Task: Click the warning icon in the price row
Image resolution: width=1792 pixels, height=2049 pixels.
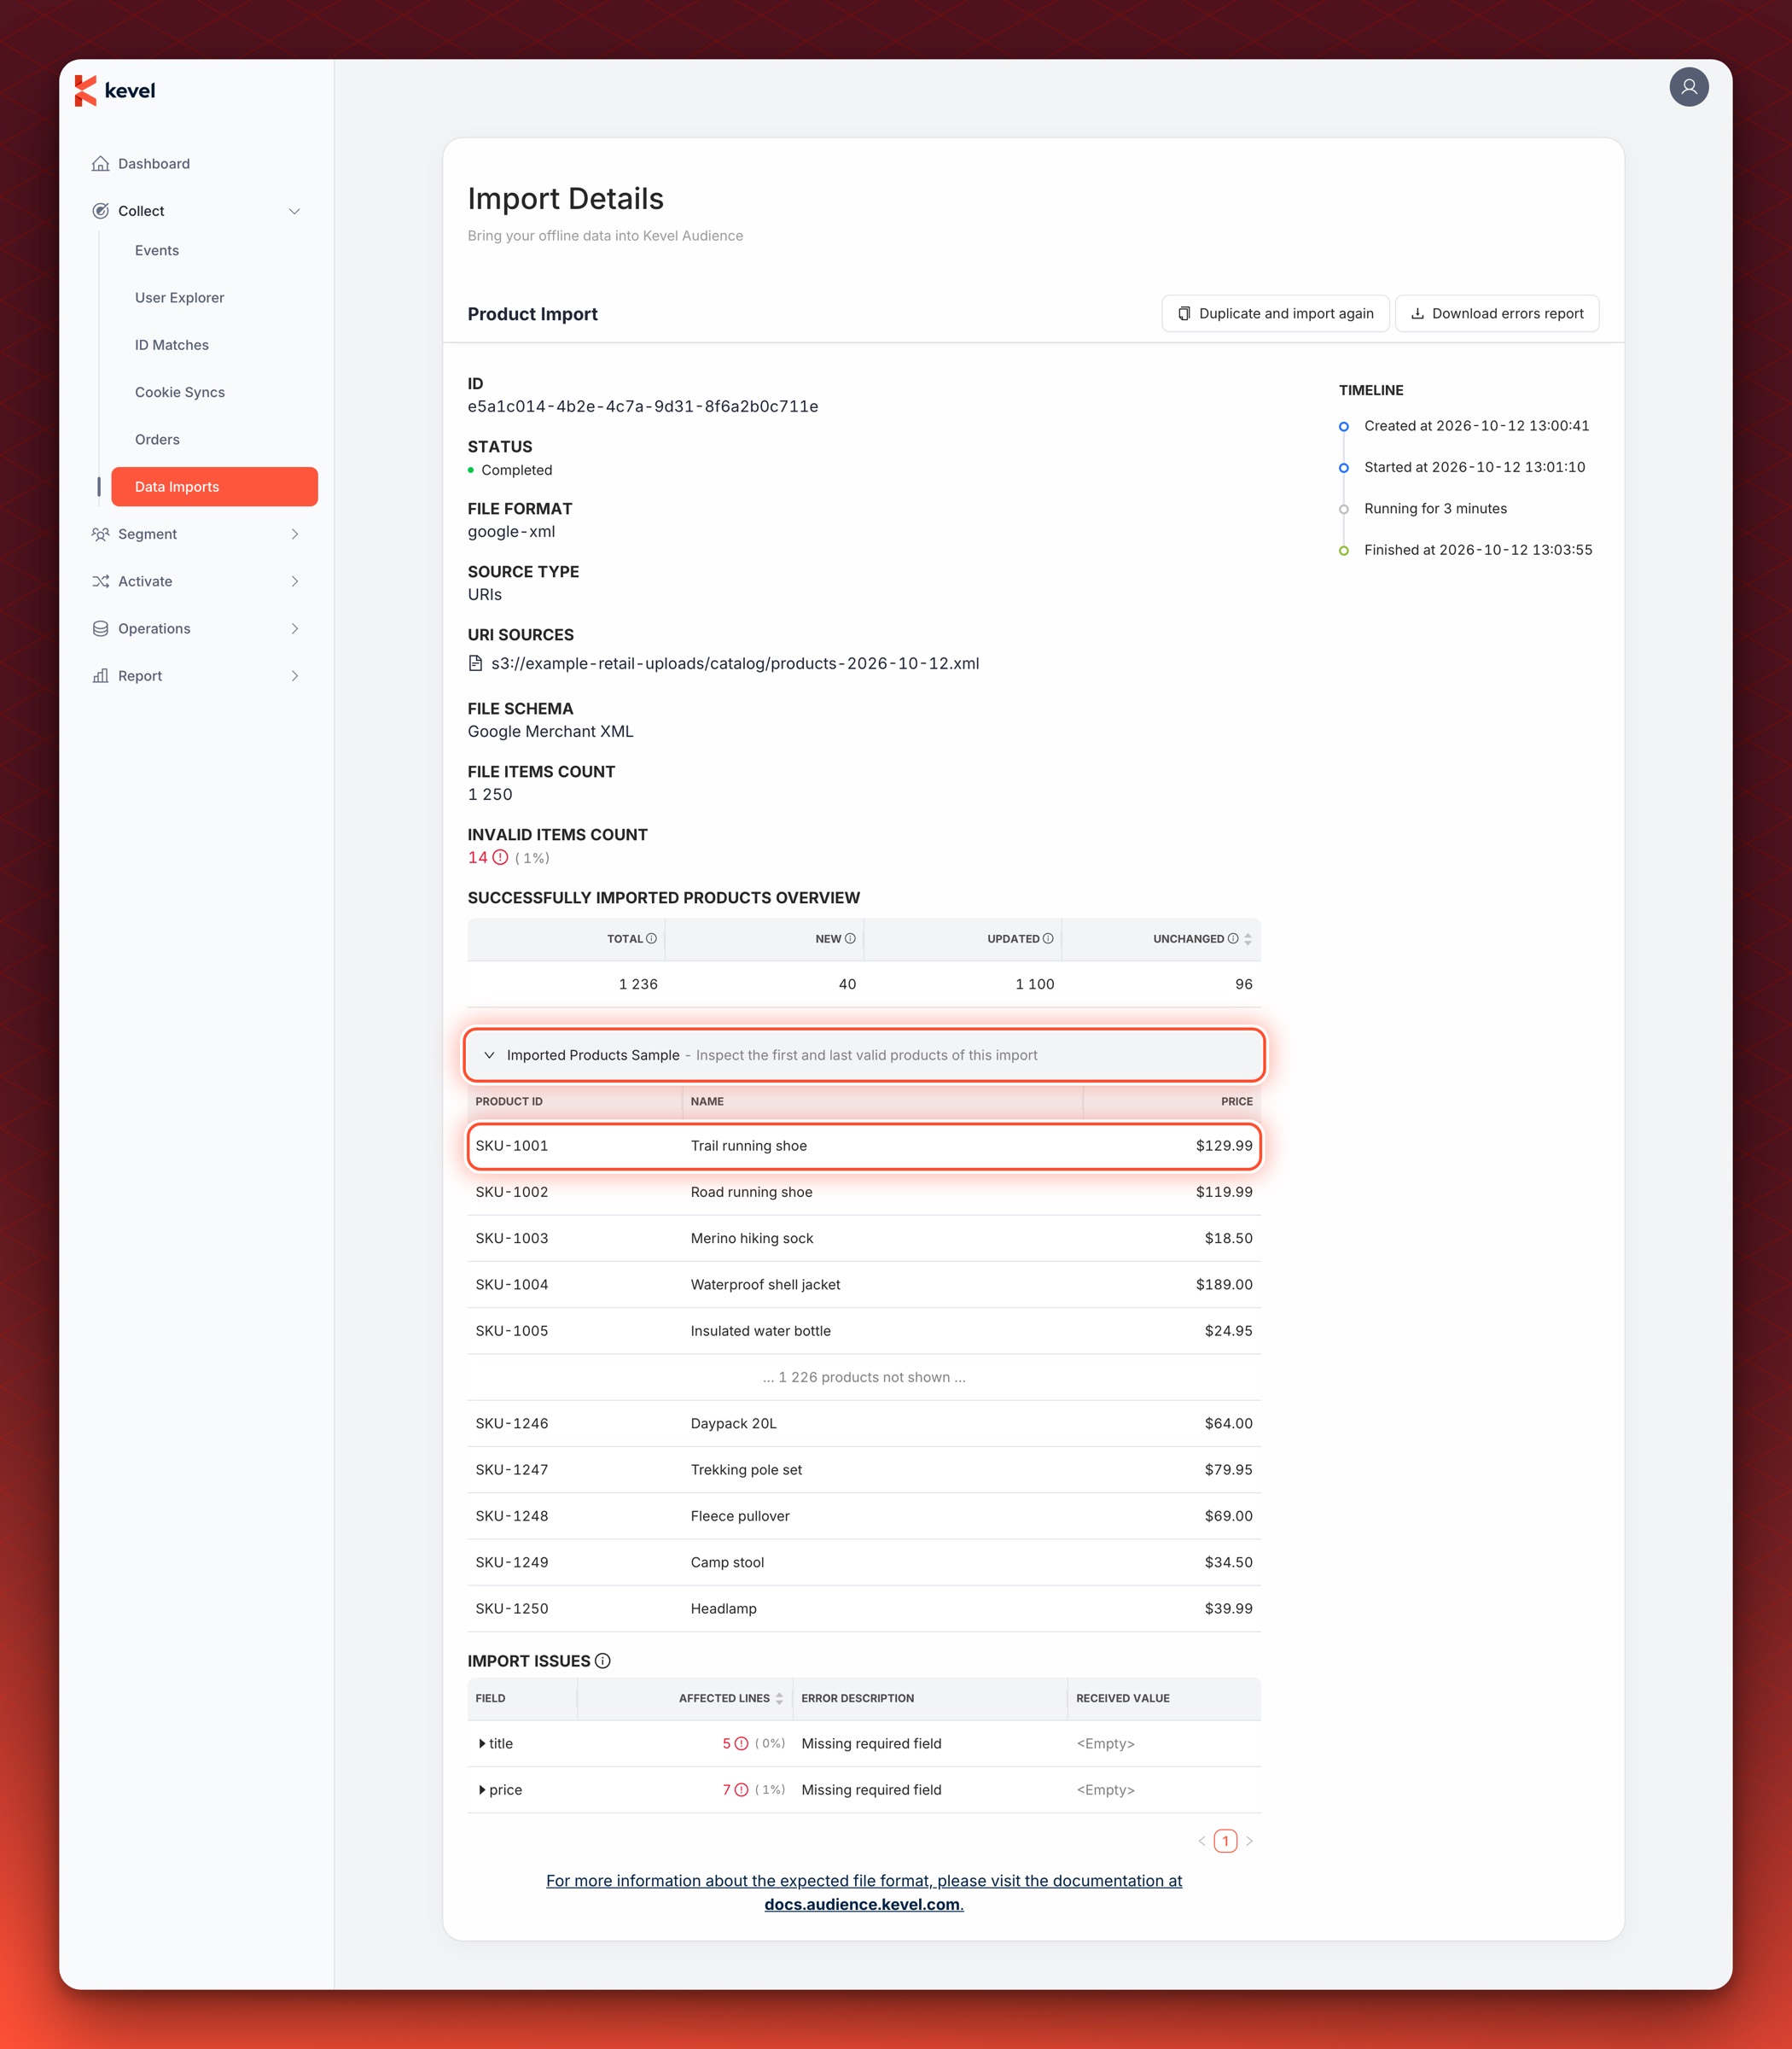Action: pos(741,1789)
